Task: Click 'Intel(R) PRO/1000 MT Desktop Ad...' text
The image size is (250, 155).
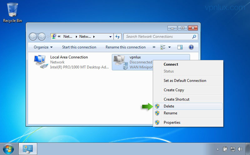Action: click(x=79, y=67)
